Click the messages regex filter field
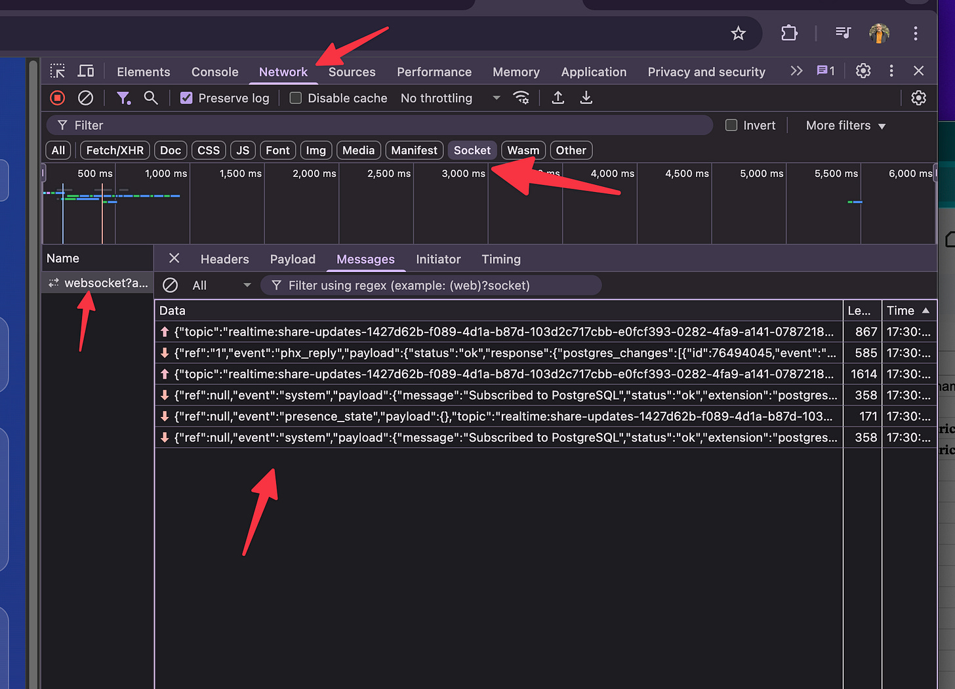The width and height of the screenshot is (955, 689). point(431,285)
